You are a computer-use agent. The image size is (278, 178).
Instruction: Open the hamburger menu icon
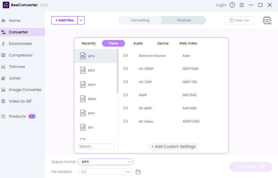pyautogui.click(x=242, y=5)
